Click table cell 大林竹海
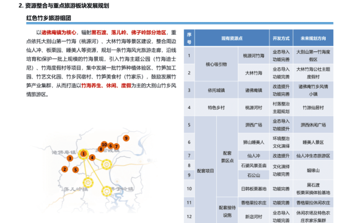 (x=253, y=72)
